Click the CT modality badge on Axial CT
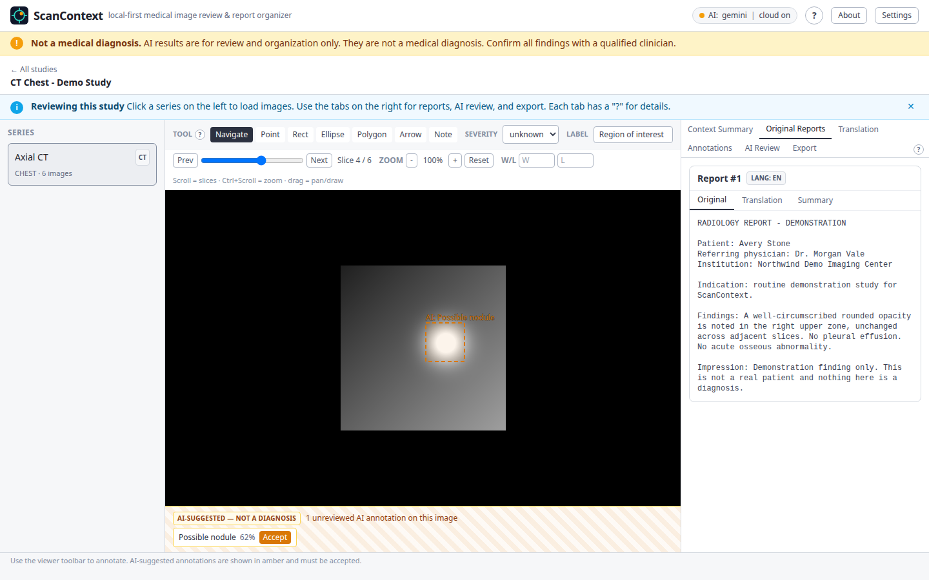929x580 pixels. point(143,157)
